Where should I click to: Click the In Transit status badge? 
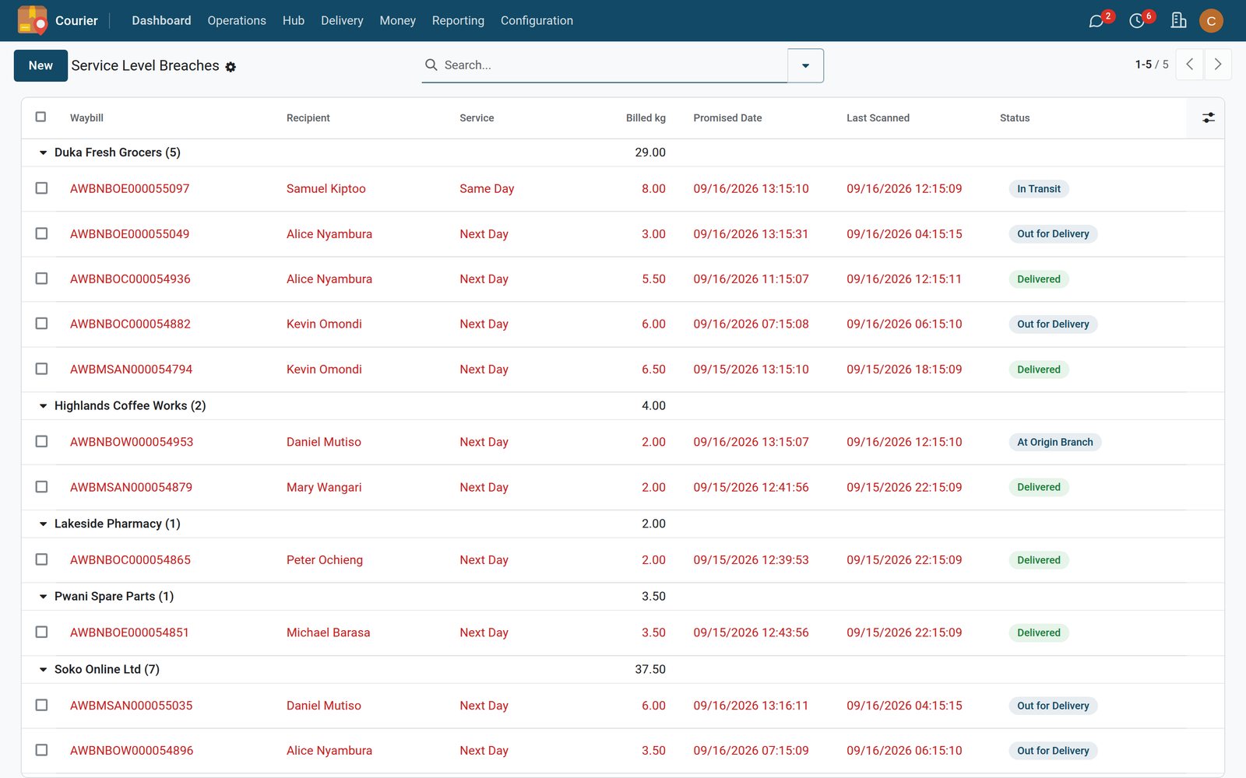click(1039, 188)
